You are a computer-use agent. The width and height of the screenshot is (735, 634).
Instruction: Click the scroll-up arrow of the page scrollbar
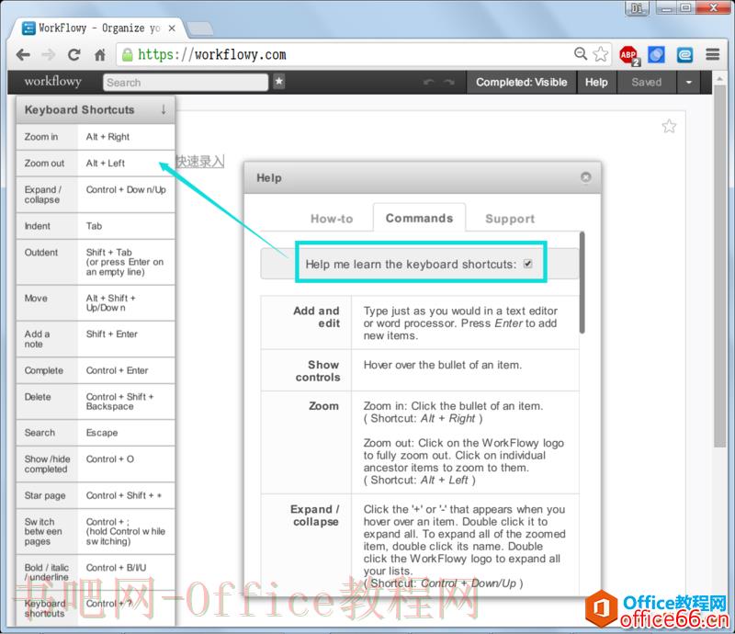point(719,79)
